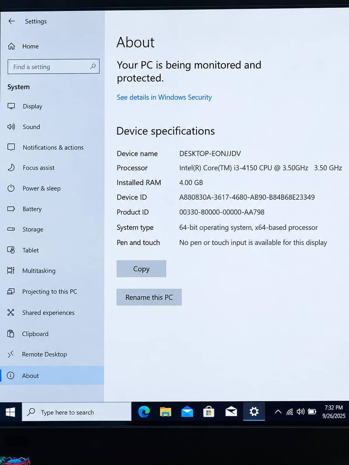Launch Microsoft Edge from taskbar
Viewport: 349px width, 465px height.
(x=144, y=412)
